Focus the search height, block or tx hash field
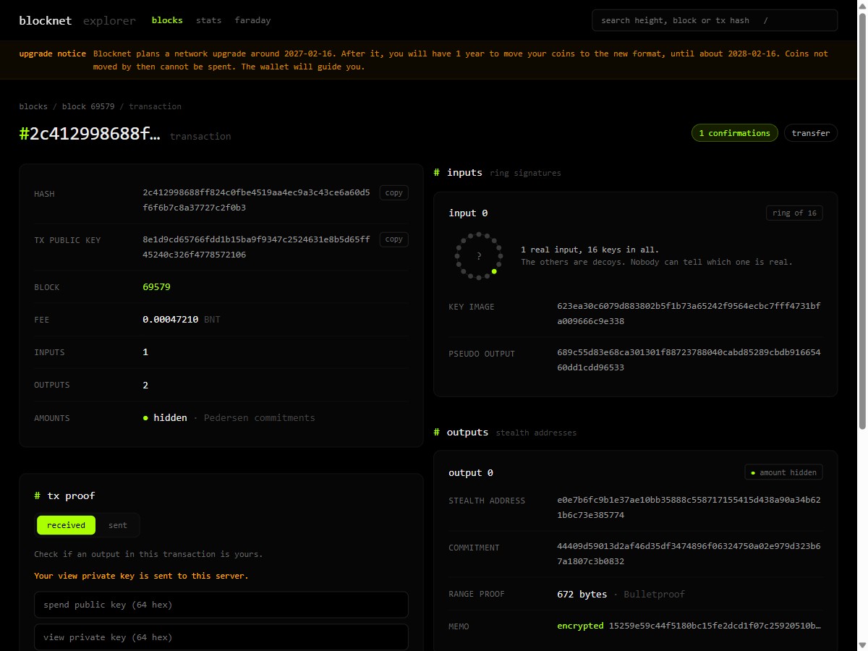Image resolution: width=868 pixels, height=651 pixels. (714, 20)
